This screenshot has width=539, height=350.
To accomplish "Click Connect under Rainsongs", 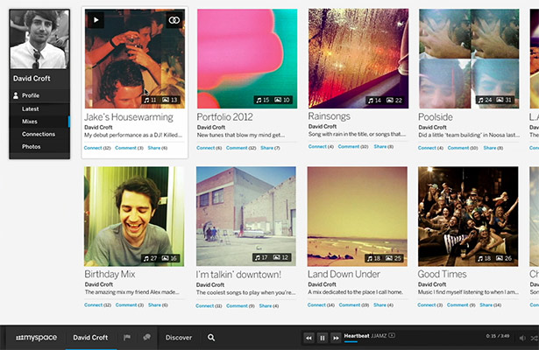I will pos(317,146).
